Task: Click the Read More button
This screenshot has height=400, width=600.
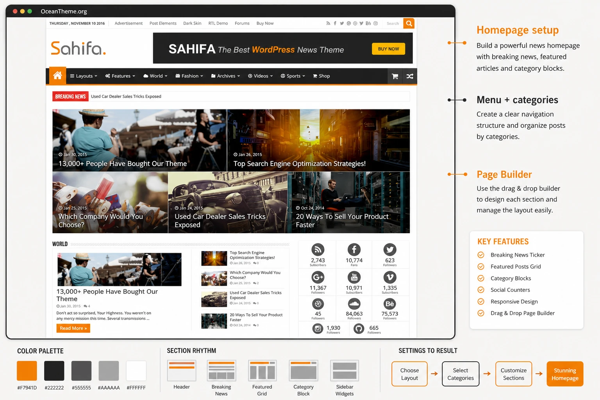Action: [73, 328]
